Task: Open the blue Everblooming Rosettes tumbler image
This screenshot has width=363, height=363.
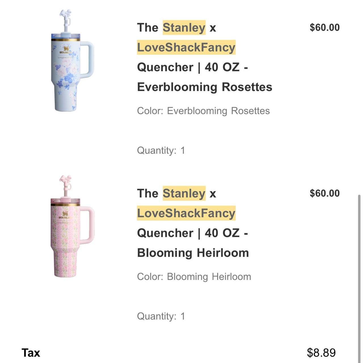Action: (x=72, y=60)
